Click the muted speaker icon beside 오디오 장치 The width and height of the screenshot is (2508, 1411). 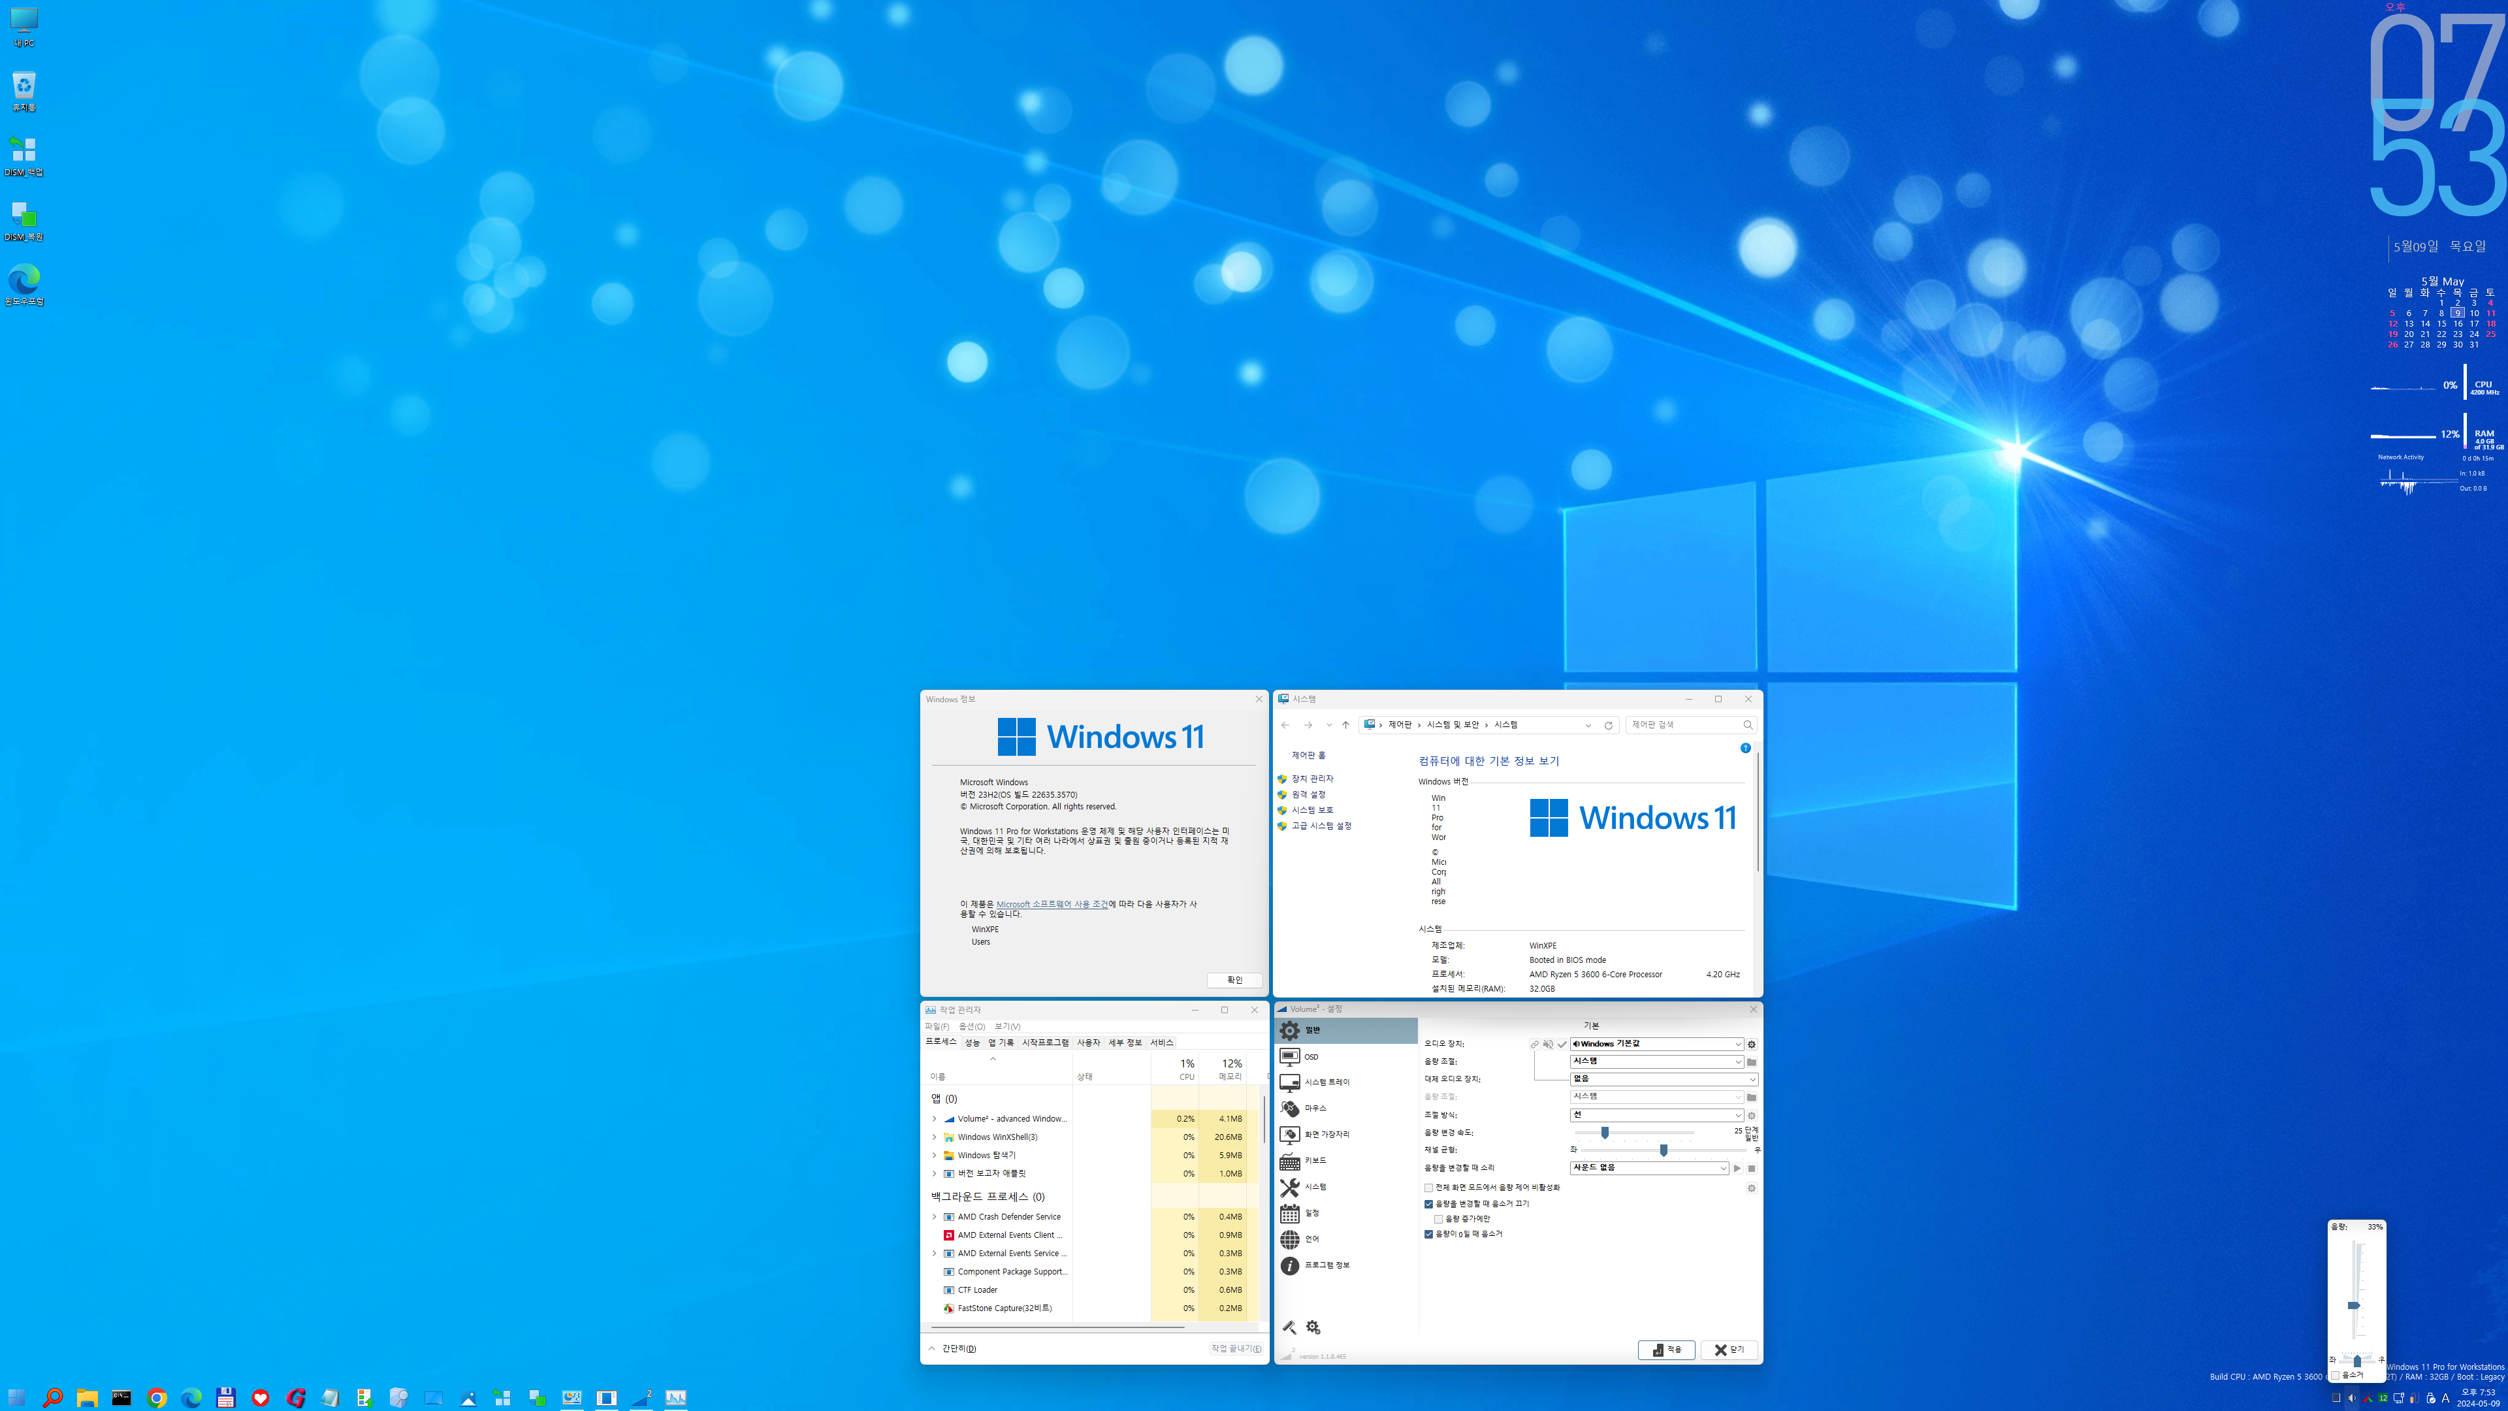1548,1044
